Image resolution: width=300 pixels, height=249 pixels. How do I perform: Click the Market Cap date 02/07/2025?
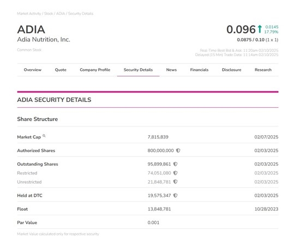click(x=266, y=137)
